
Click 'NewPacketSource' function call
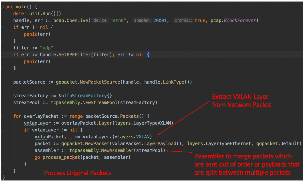point(100,82)
